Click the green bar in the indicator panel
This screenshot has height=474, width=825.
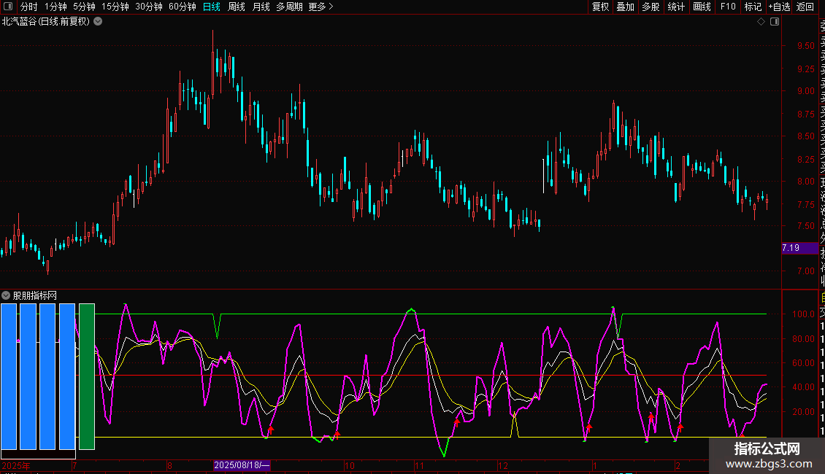click(x=87, y=376)
